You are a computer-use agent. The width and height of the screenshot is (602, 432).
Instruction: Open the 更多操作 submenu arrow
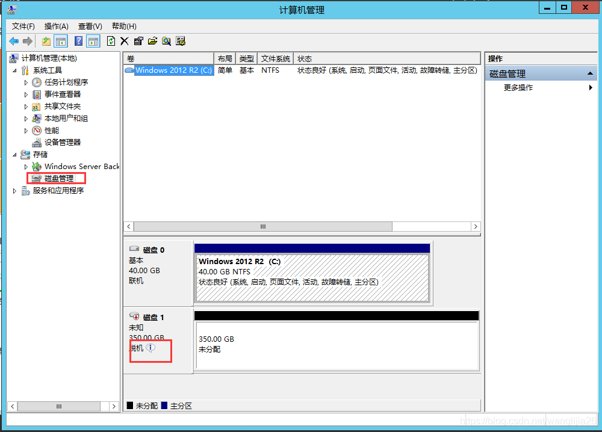(591, 87)
